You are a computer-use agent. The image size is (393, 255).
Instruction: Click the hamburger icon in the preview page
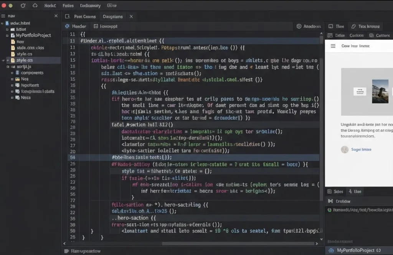(x=333, y=46)
